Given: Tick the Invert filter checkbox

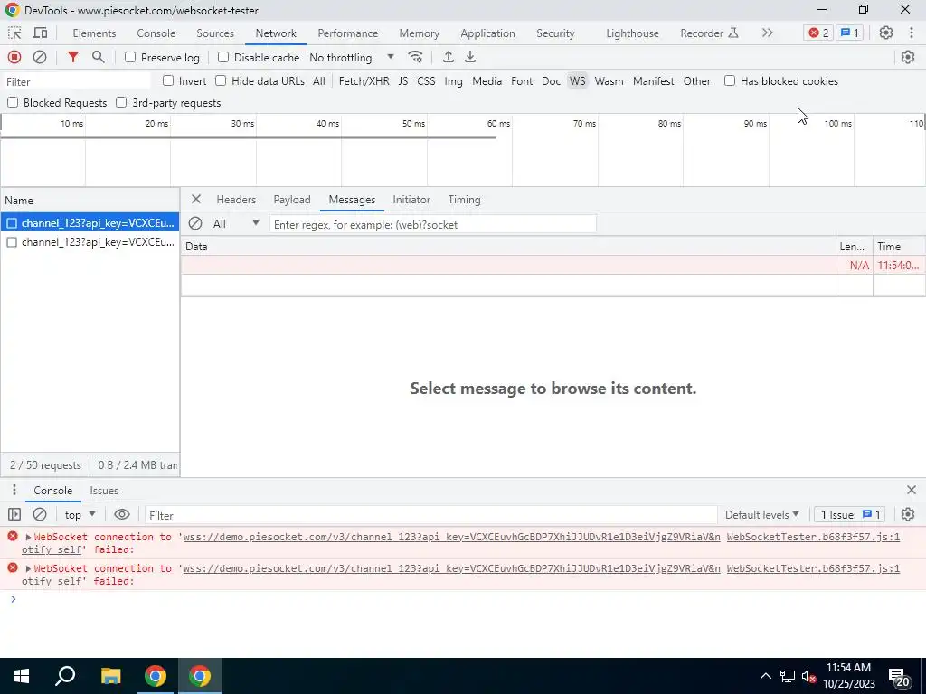Looking at the screenshot, I should point(168,80).
